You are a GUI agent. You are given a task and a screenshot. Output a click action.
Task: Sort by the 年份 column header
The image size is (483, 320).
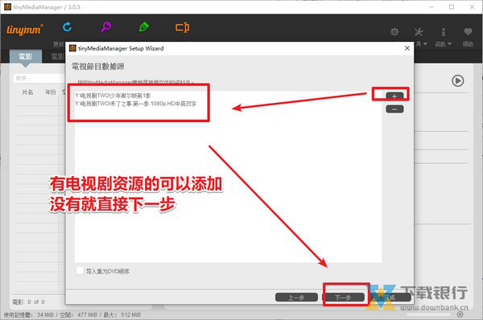pos(51,92)
